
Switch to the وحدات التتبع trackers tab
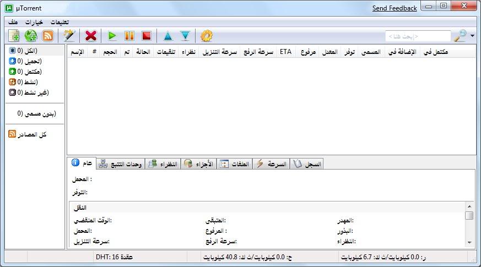click(x=121, y=164)
